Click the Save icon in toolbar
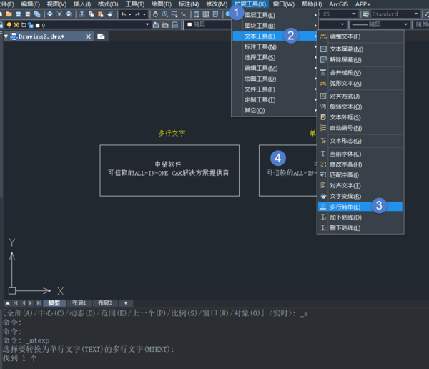This screenshot has width=429, height=369. pyautogui.click(x=19, y=14)
